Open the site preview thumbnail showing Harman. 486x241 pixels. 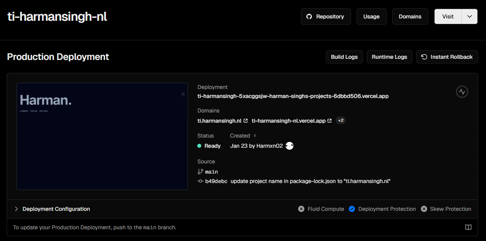(102, 136)
